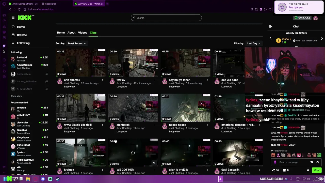Image resolution: width=325 pixels, height=183 pixels.
Task: Open the user profile avatar beside Get KICKs
Action: 315,18
